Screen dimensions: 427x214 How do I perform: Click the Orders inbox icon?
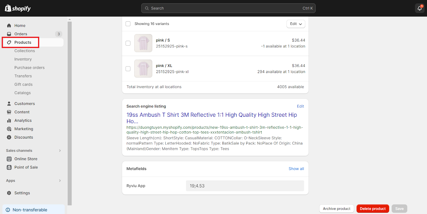pyautogui.click(x=9, y=34)
